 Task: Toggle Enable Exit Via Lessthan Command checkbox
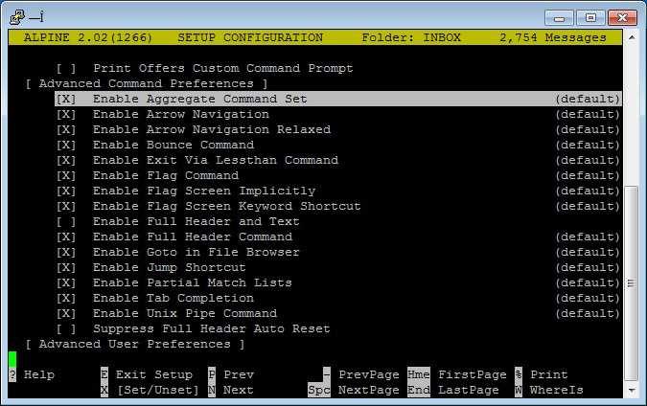(66, 160)
